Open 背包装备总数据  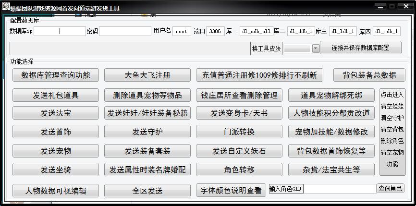pyautogui.click(x=369, y=75)
